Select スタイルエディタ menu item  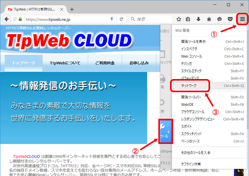(209, 71)
